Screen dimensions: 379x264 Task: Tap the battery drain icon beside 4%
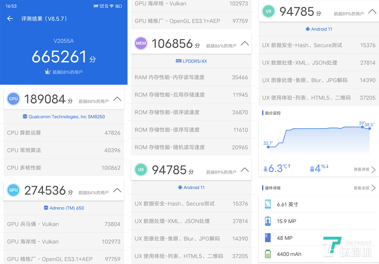click(x=312, y=169)
